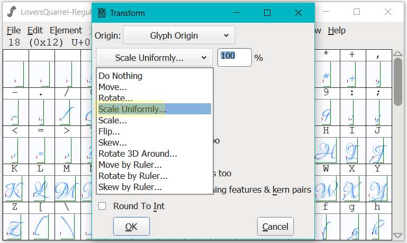Select the lowercase f glyph cell
Image resolution: width=407 pixels, height=243 pixels.
tap(327, 227)
